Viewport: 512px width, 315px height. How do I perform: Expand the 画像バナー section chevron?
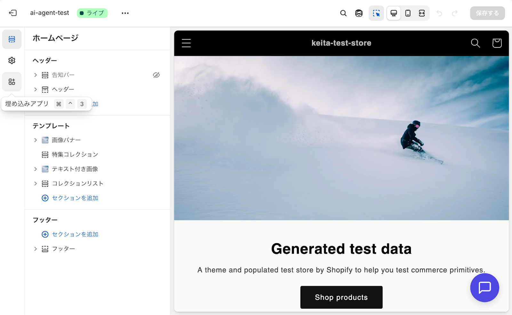pos(36,140)
